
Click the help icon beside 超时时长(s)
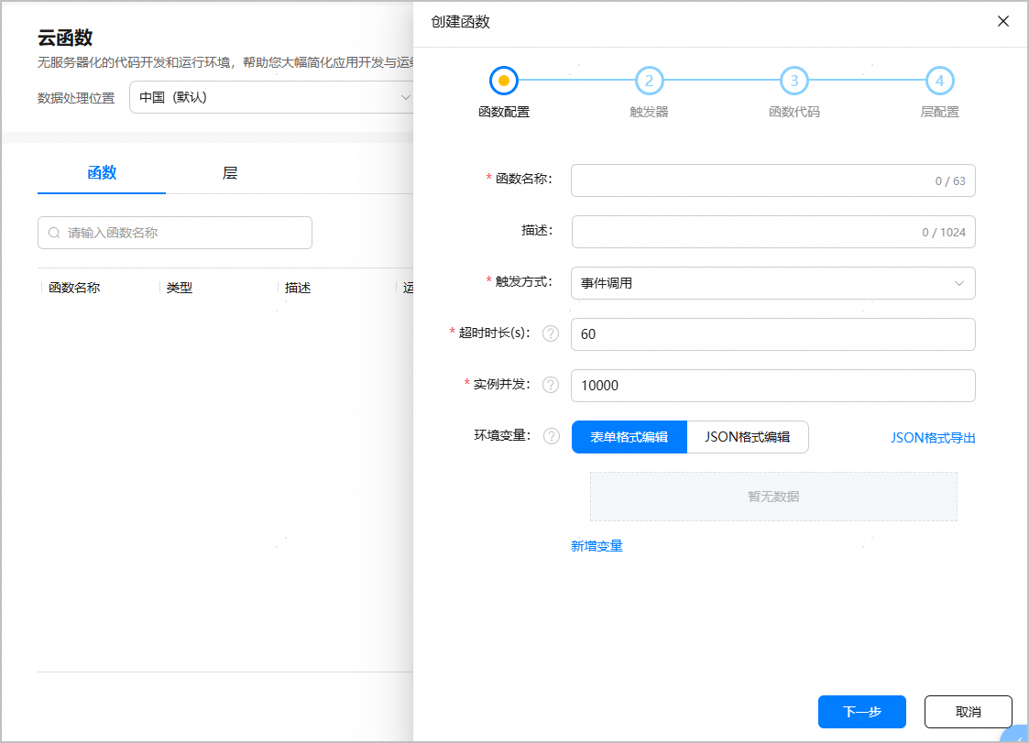tap(551, 333)
